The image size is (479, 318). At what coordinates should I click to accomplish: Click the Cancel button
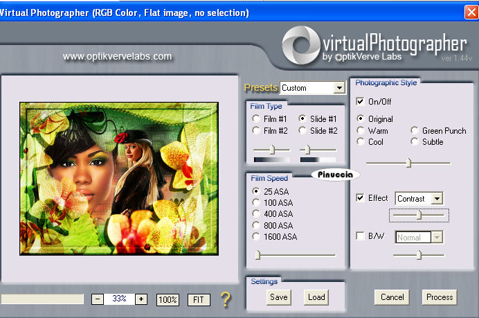pyautogui.click(x=392, y=297)
